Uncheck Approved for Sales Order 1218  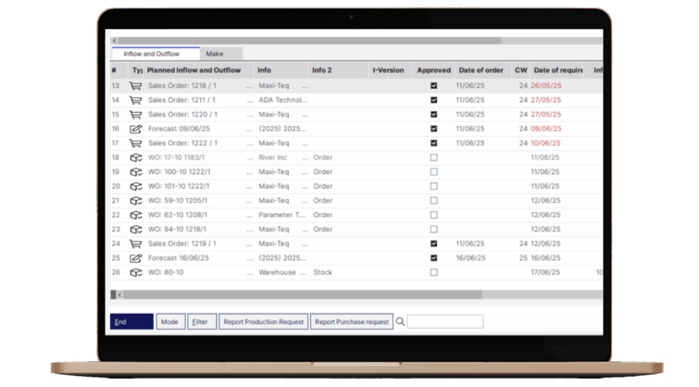coord(433,86)
